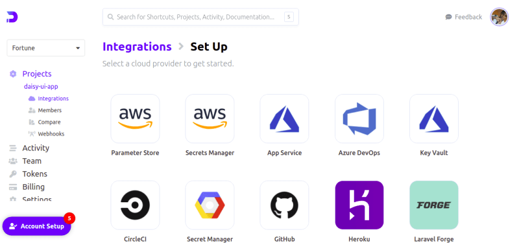This screenshot has height=243, width=519.
Task: Click the Members icon in sidebar
Action: tap(32, 110)
